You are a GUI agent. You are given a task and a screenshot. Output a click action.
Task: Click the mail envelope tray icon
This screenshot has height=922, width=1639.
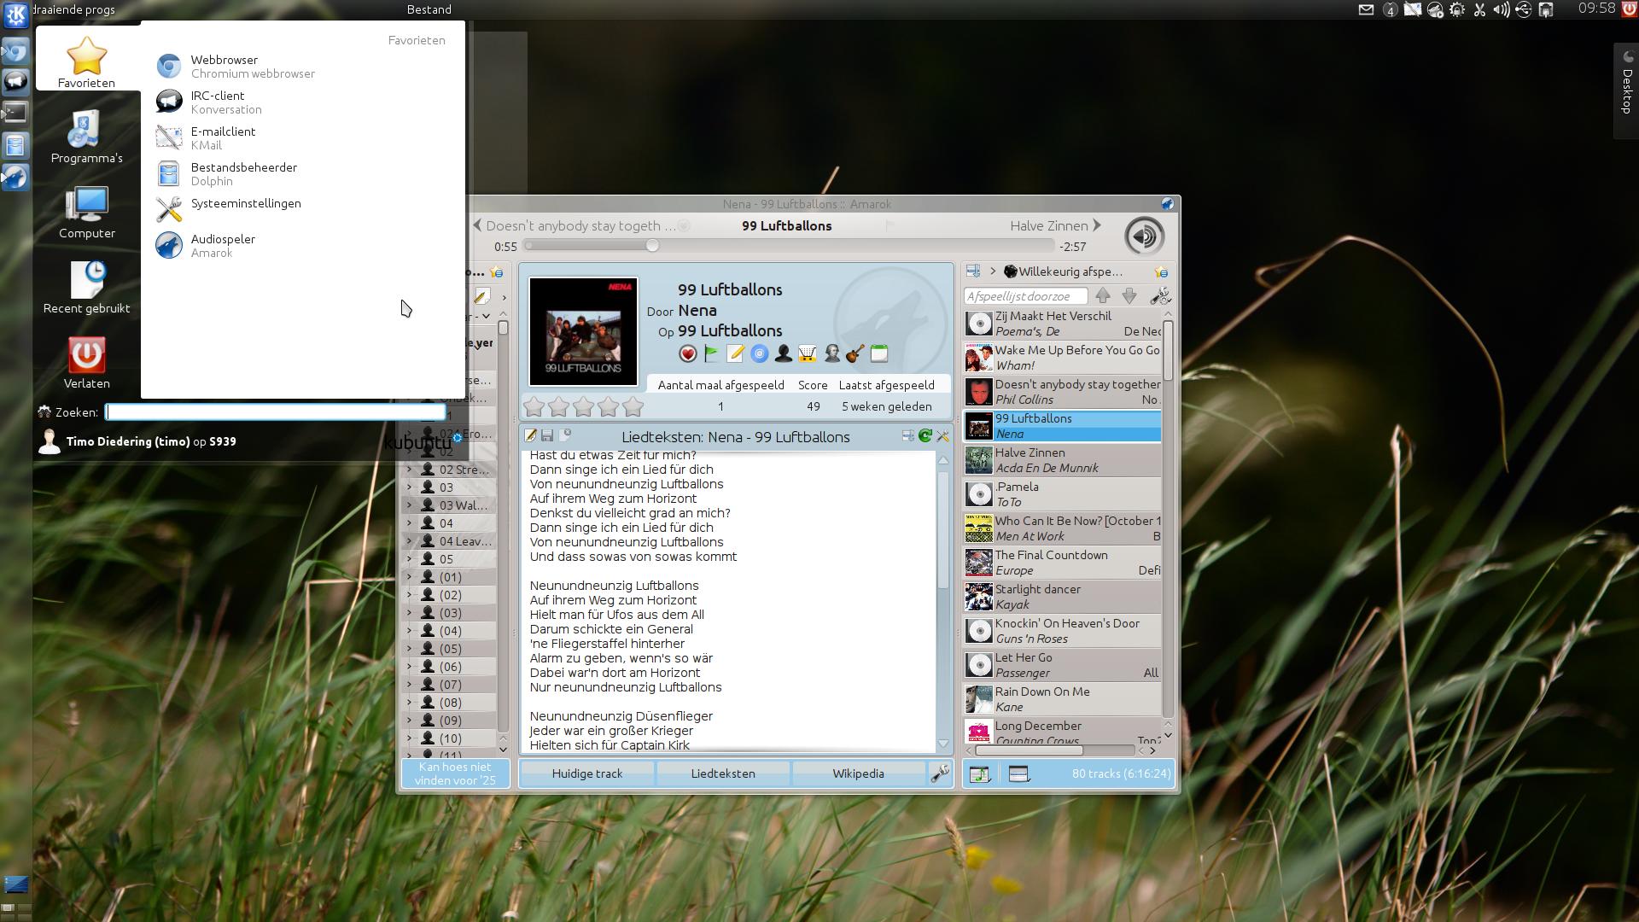tap(1366, 10)
